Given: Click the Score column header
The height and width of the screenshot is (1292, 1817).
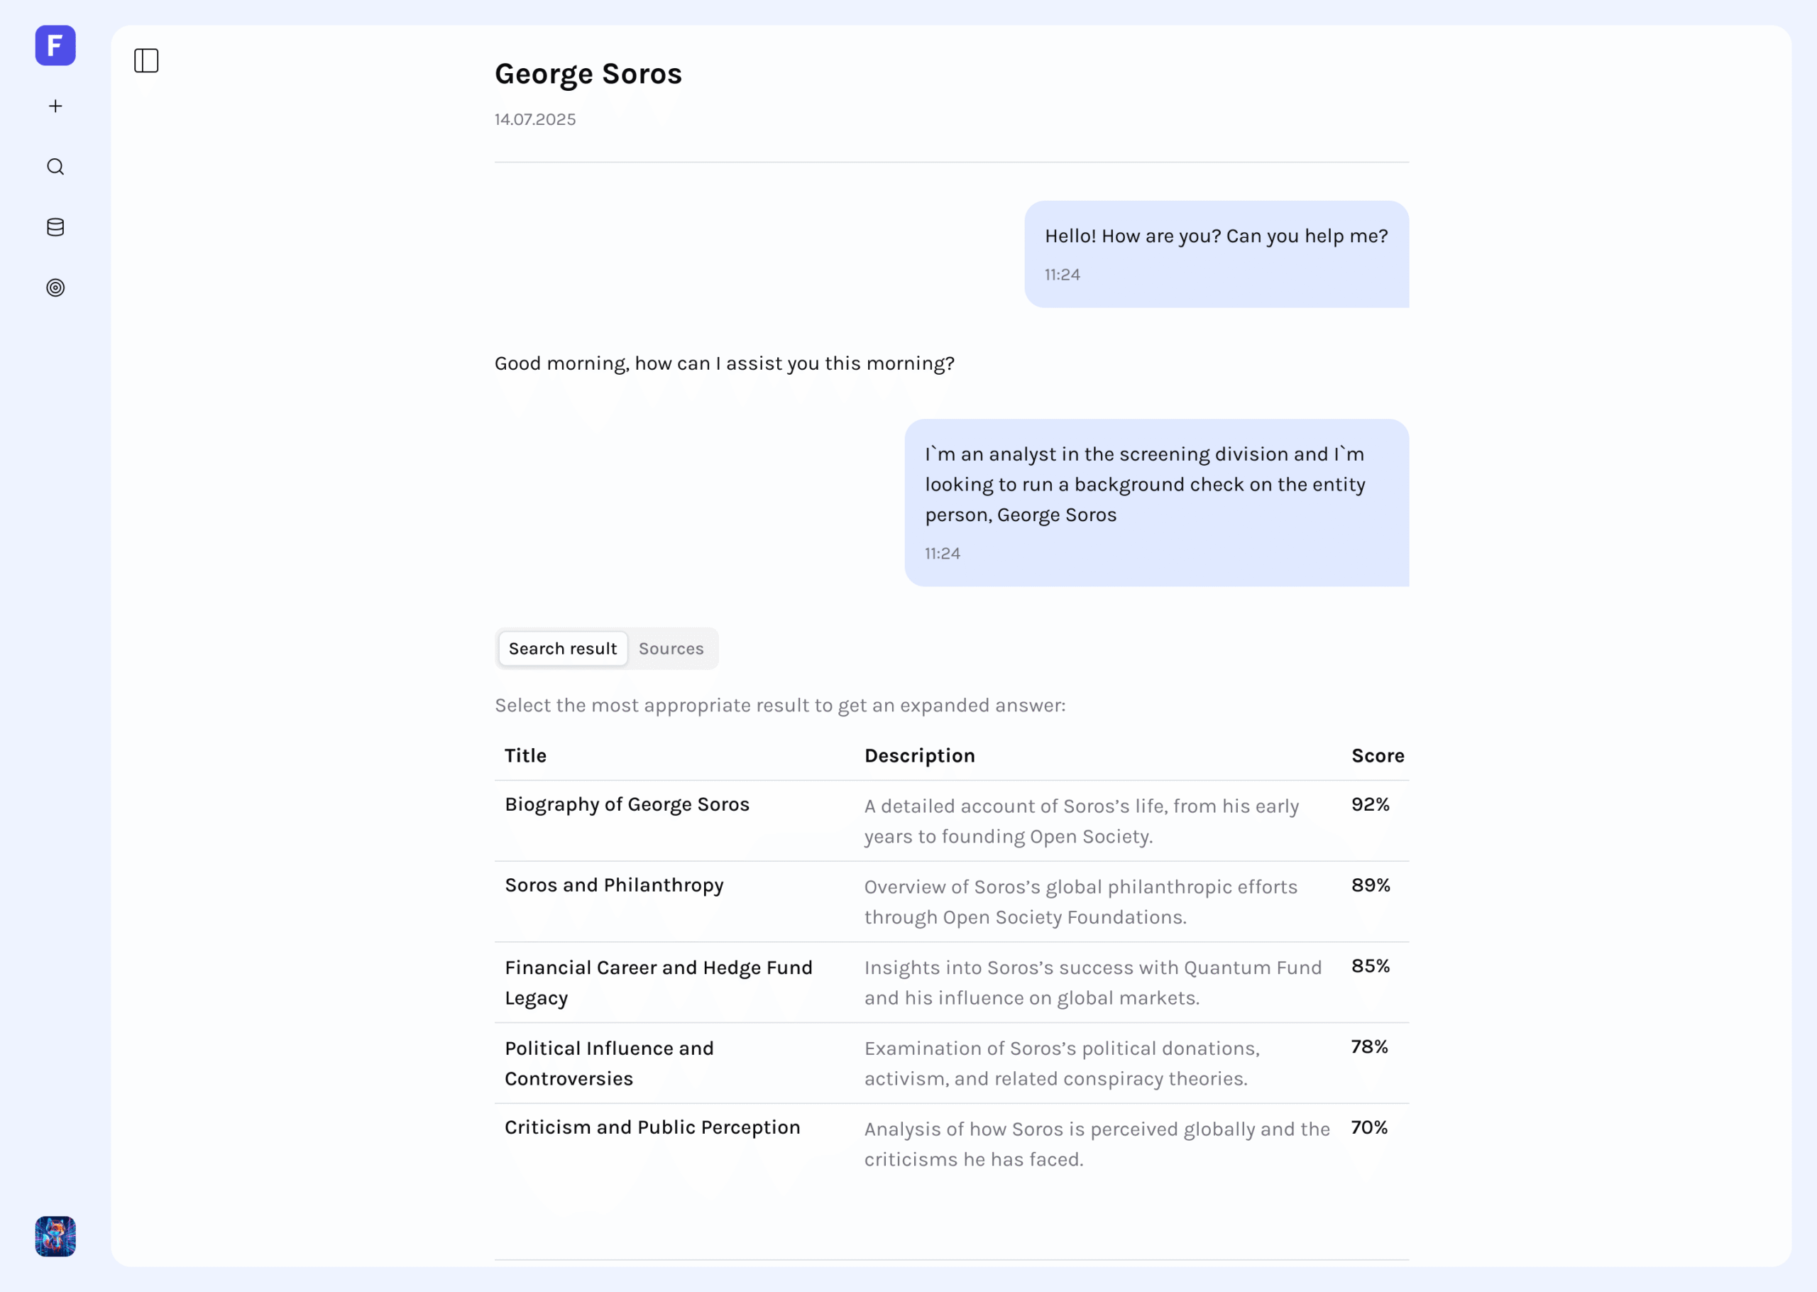Looking at the screenshot, I should [1377, 756].
